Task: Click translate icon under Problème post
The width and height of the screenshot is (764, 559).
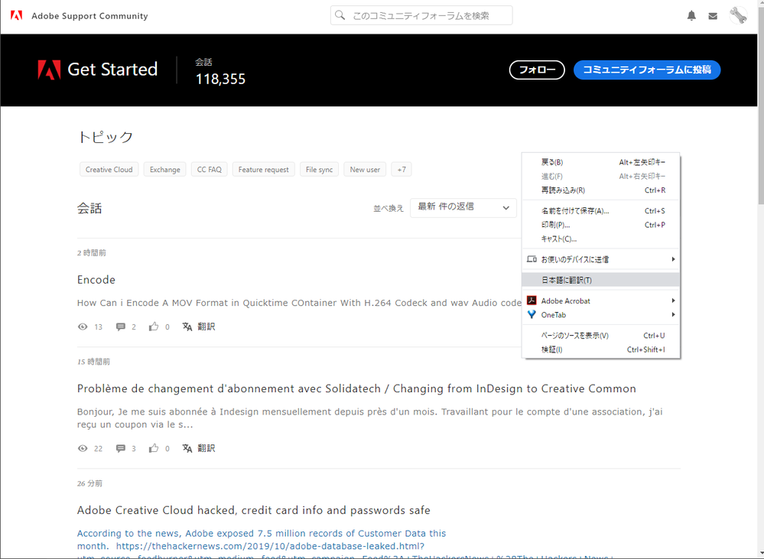Action: pyautogui.click(x=187, y=448)
